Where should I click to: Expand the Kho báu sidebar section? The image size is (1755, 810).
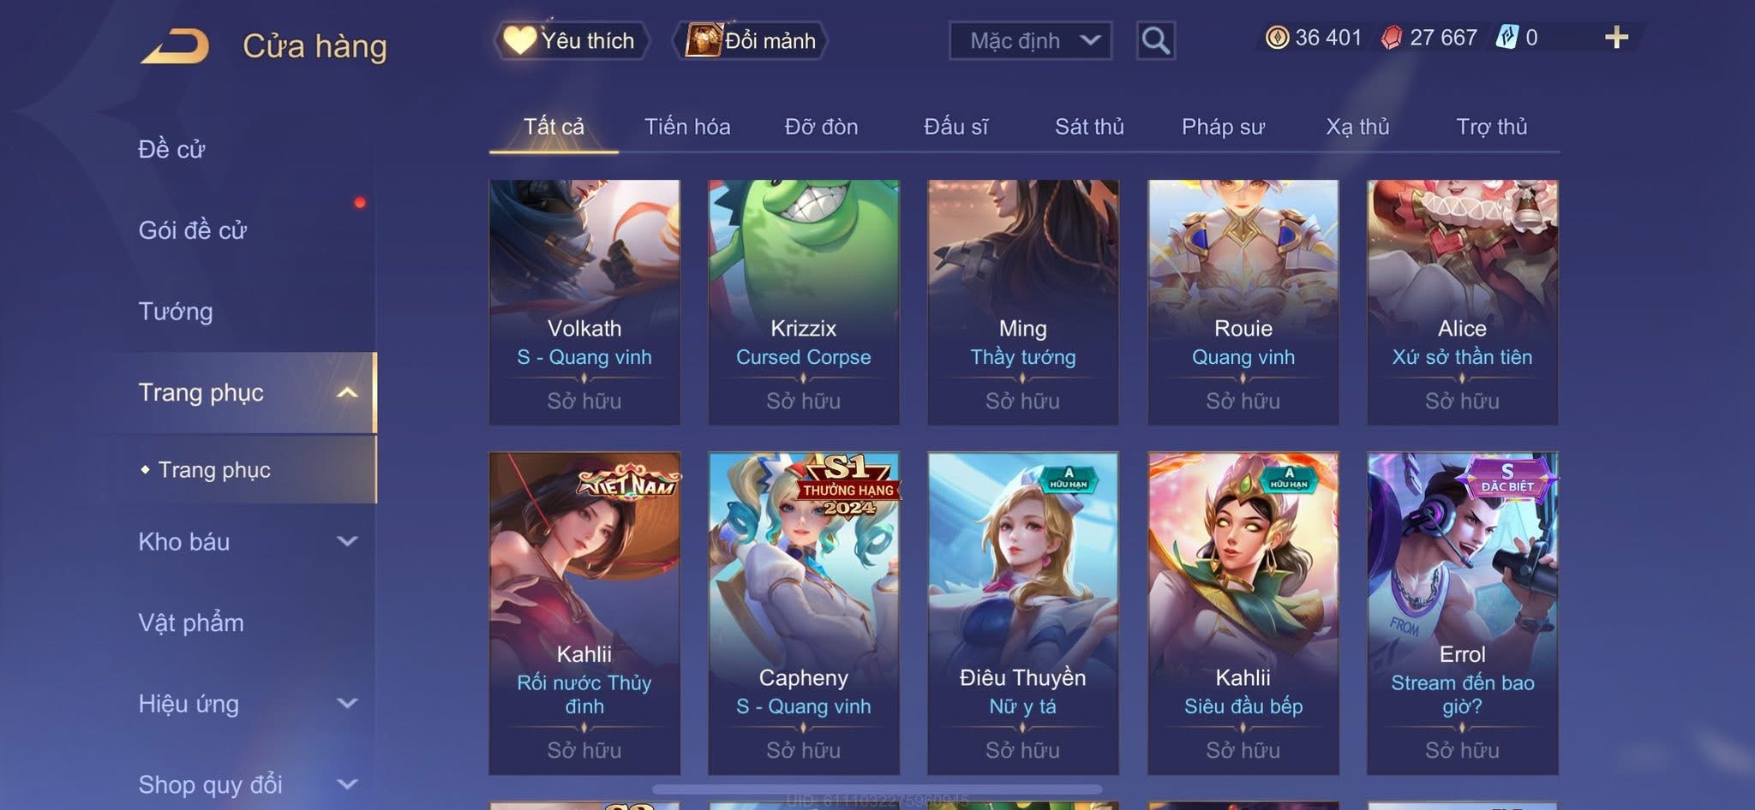(x=347, y=541)
